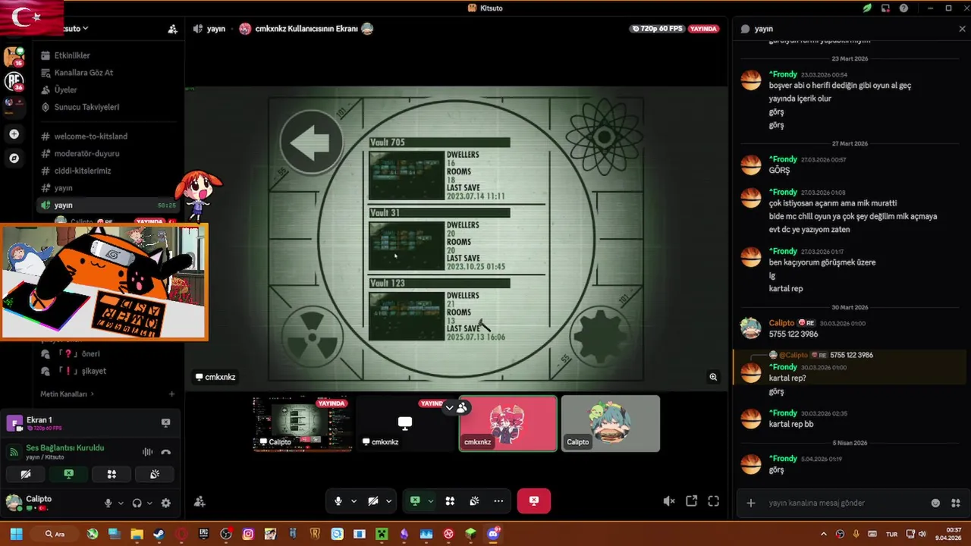The image size is (971, 546).
Task: Open Instagram from taskbar
Action: coord(248,534)
